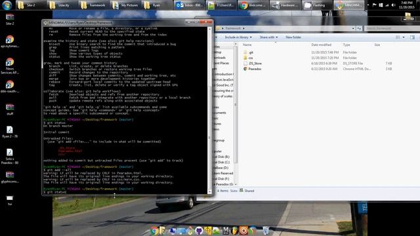Change the view using the view icon
The width and height of the screenshot is (420, 236).
click(398, 37)
